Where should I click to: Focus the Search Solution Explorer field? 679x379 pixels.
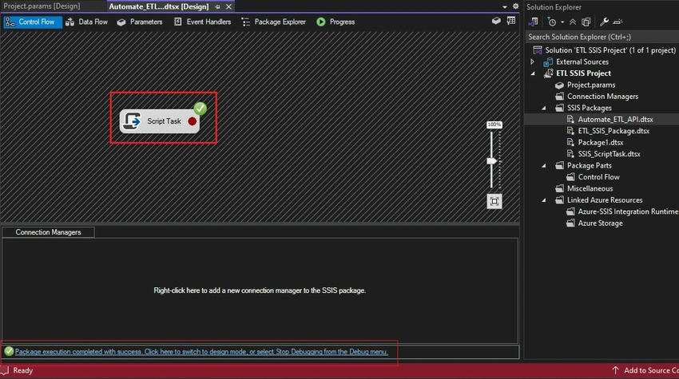click(602, 37)
